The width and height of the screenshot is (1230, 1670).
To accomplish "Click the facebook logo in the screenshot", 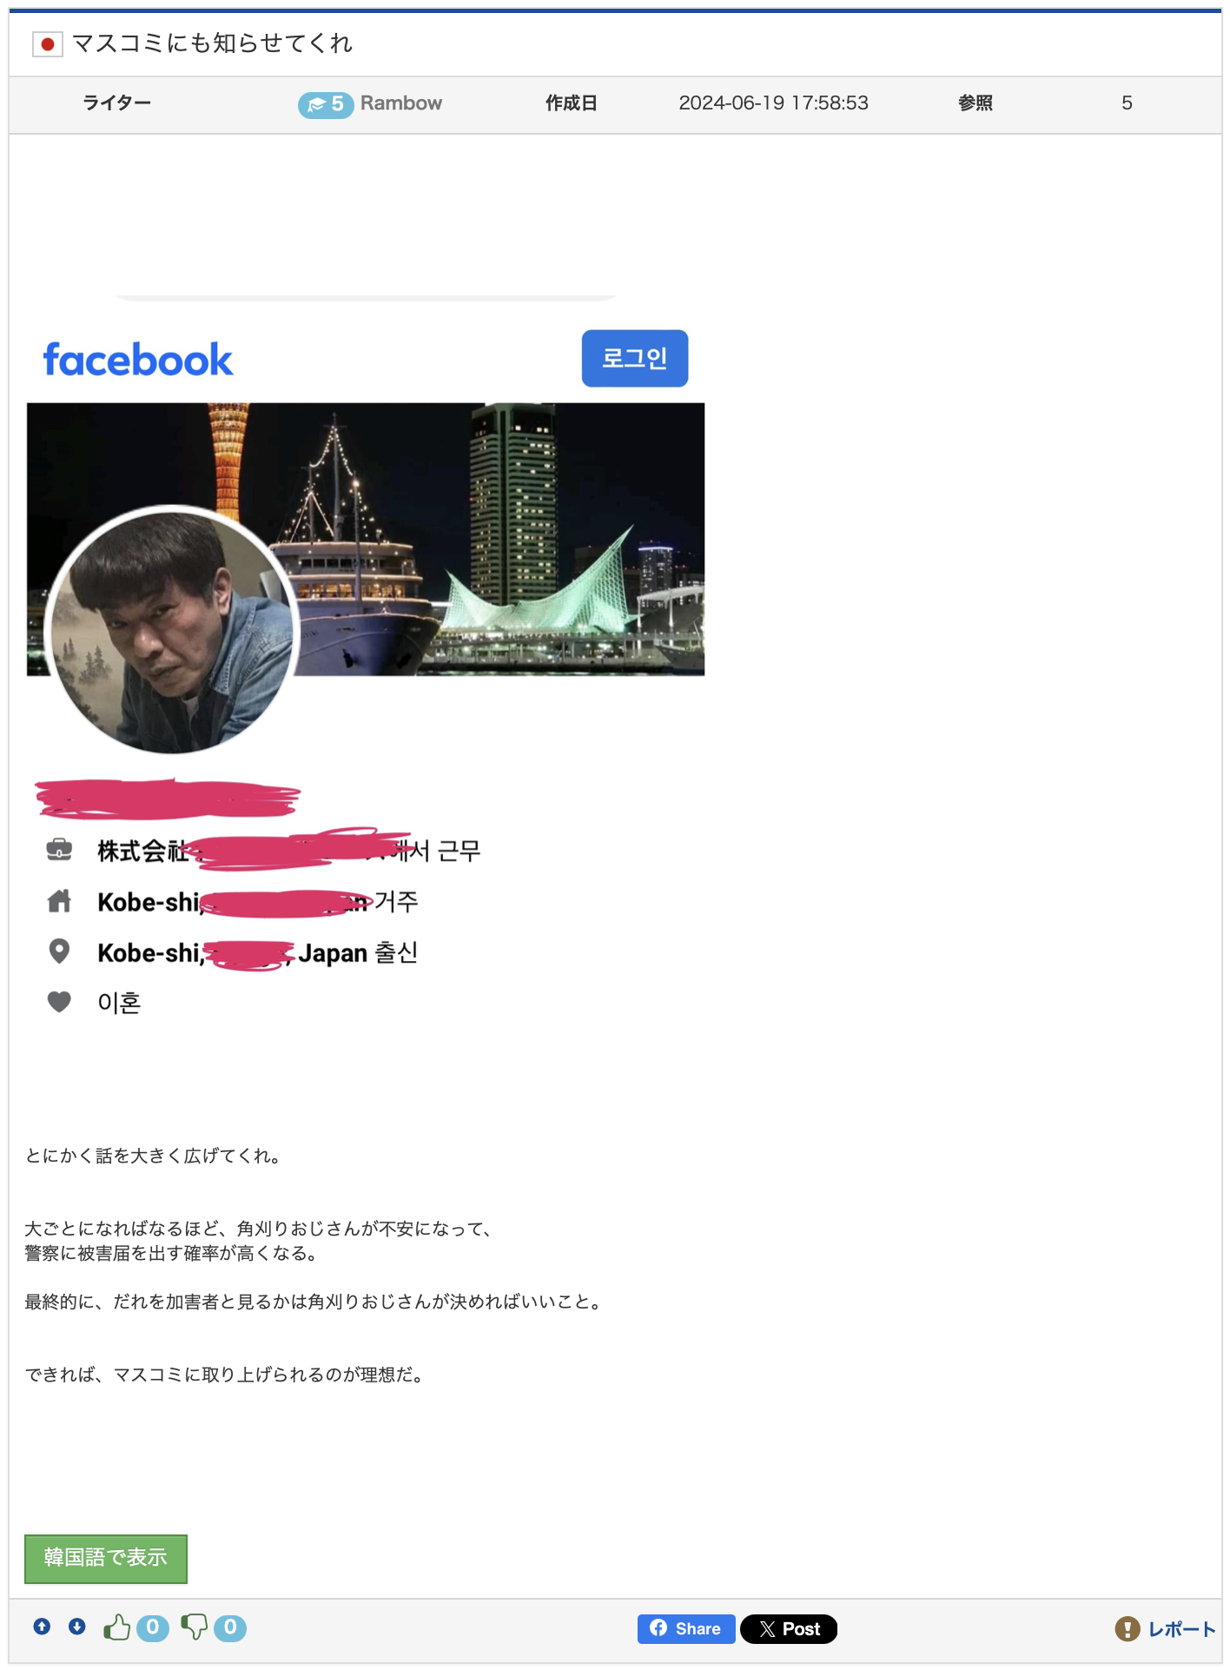I will (x=138, y=360).
